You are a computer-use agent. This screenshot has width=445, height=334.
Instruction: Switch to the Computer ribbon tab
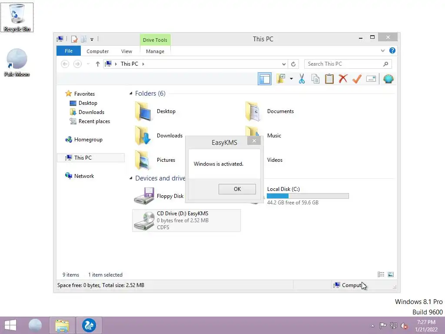coord(97,51)
